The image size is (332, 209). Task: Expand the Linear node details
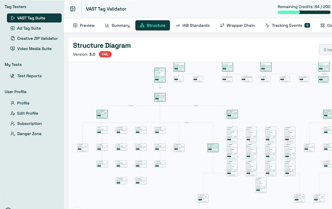click(160, 97)
